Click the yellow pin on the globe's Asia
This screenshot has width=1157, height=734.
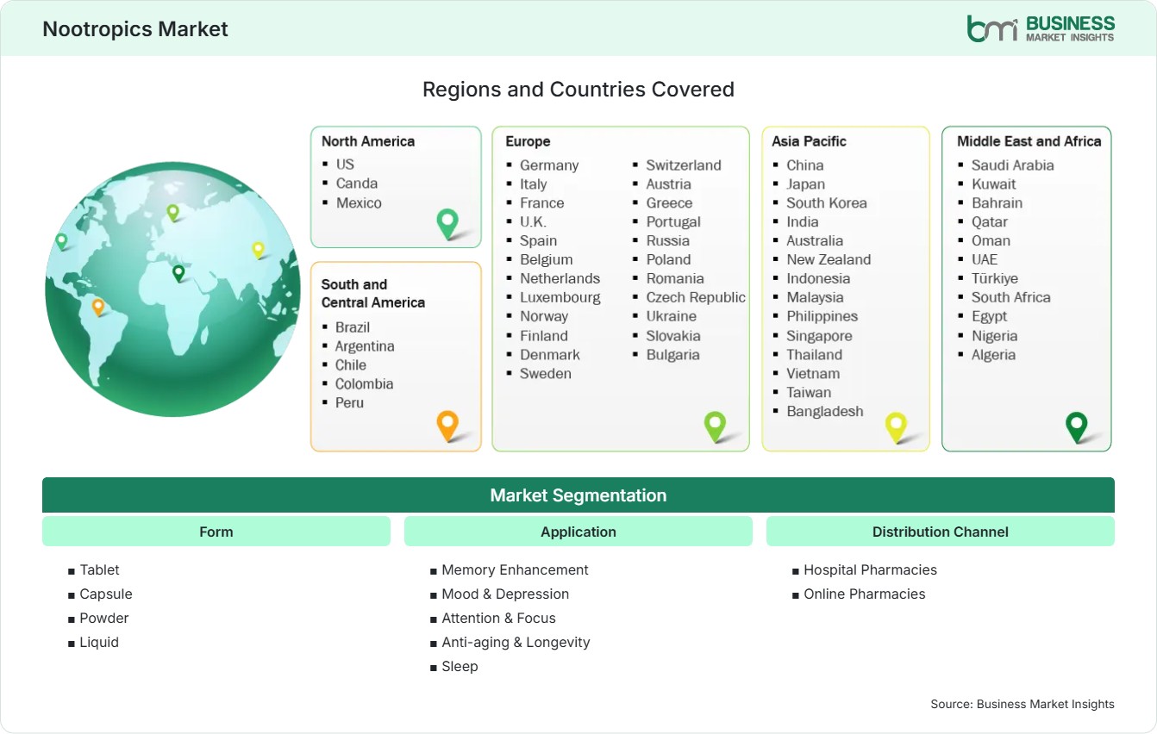[258, 250]
